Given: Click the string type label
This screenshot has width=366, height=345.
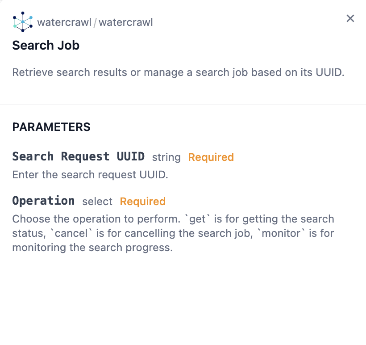Looking at the screenshot, I should 166,157.
